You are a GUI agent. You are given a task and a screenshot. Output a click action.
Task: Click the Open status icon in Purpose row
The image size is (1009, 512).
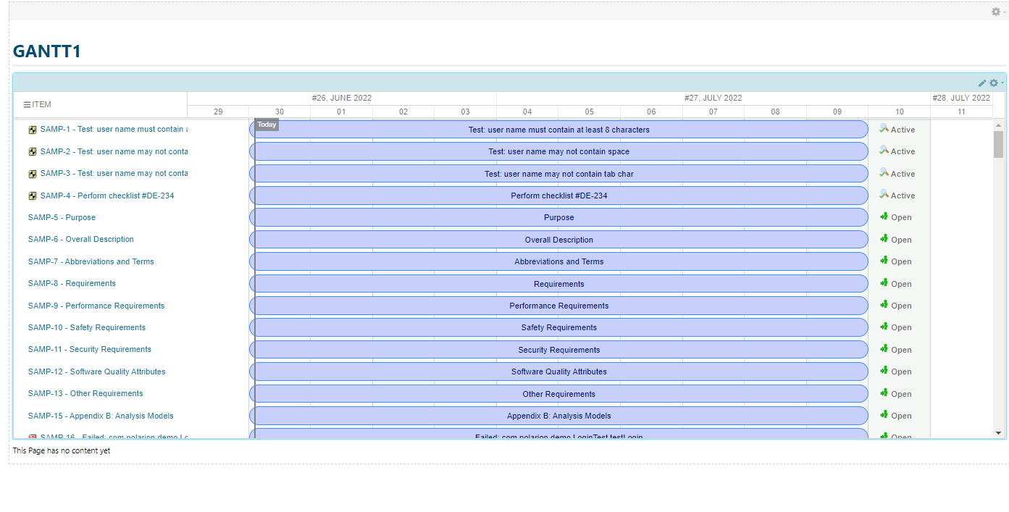tap(884, 217)
